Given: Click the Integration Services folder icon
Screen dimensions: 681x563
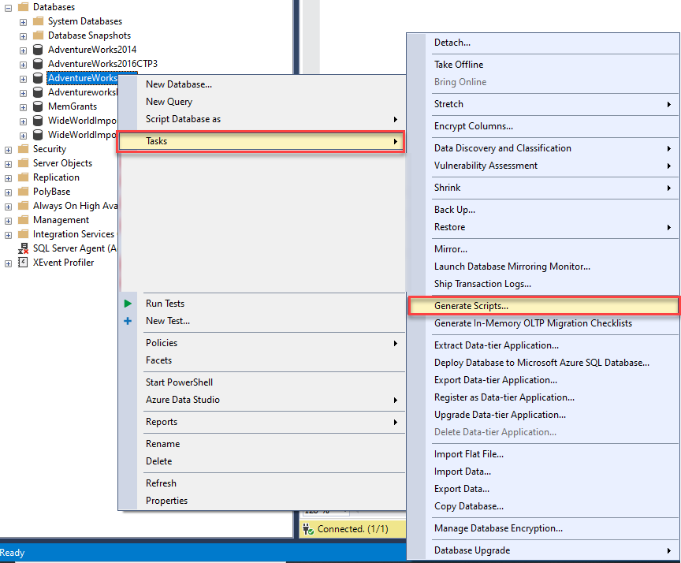Looking at the screenshot, I should [23, 234].
